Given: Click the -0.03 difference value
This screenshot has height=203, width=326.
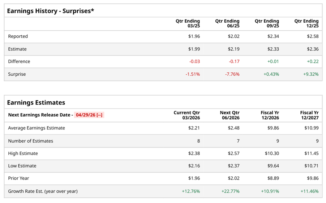Looking at the screenshot, I should click(x=194, y=62).
